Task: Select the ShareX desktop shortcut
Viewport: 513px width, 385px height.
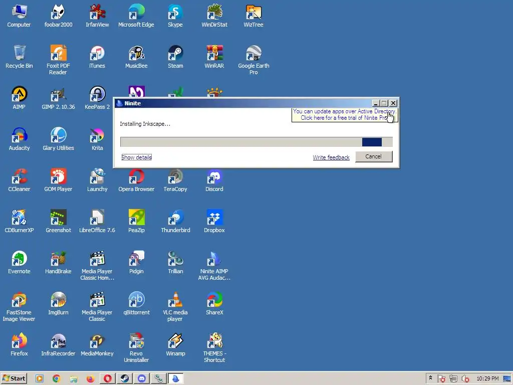Action: (x=214, y=303)
